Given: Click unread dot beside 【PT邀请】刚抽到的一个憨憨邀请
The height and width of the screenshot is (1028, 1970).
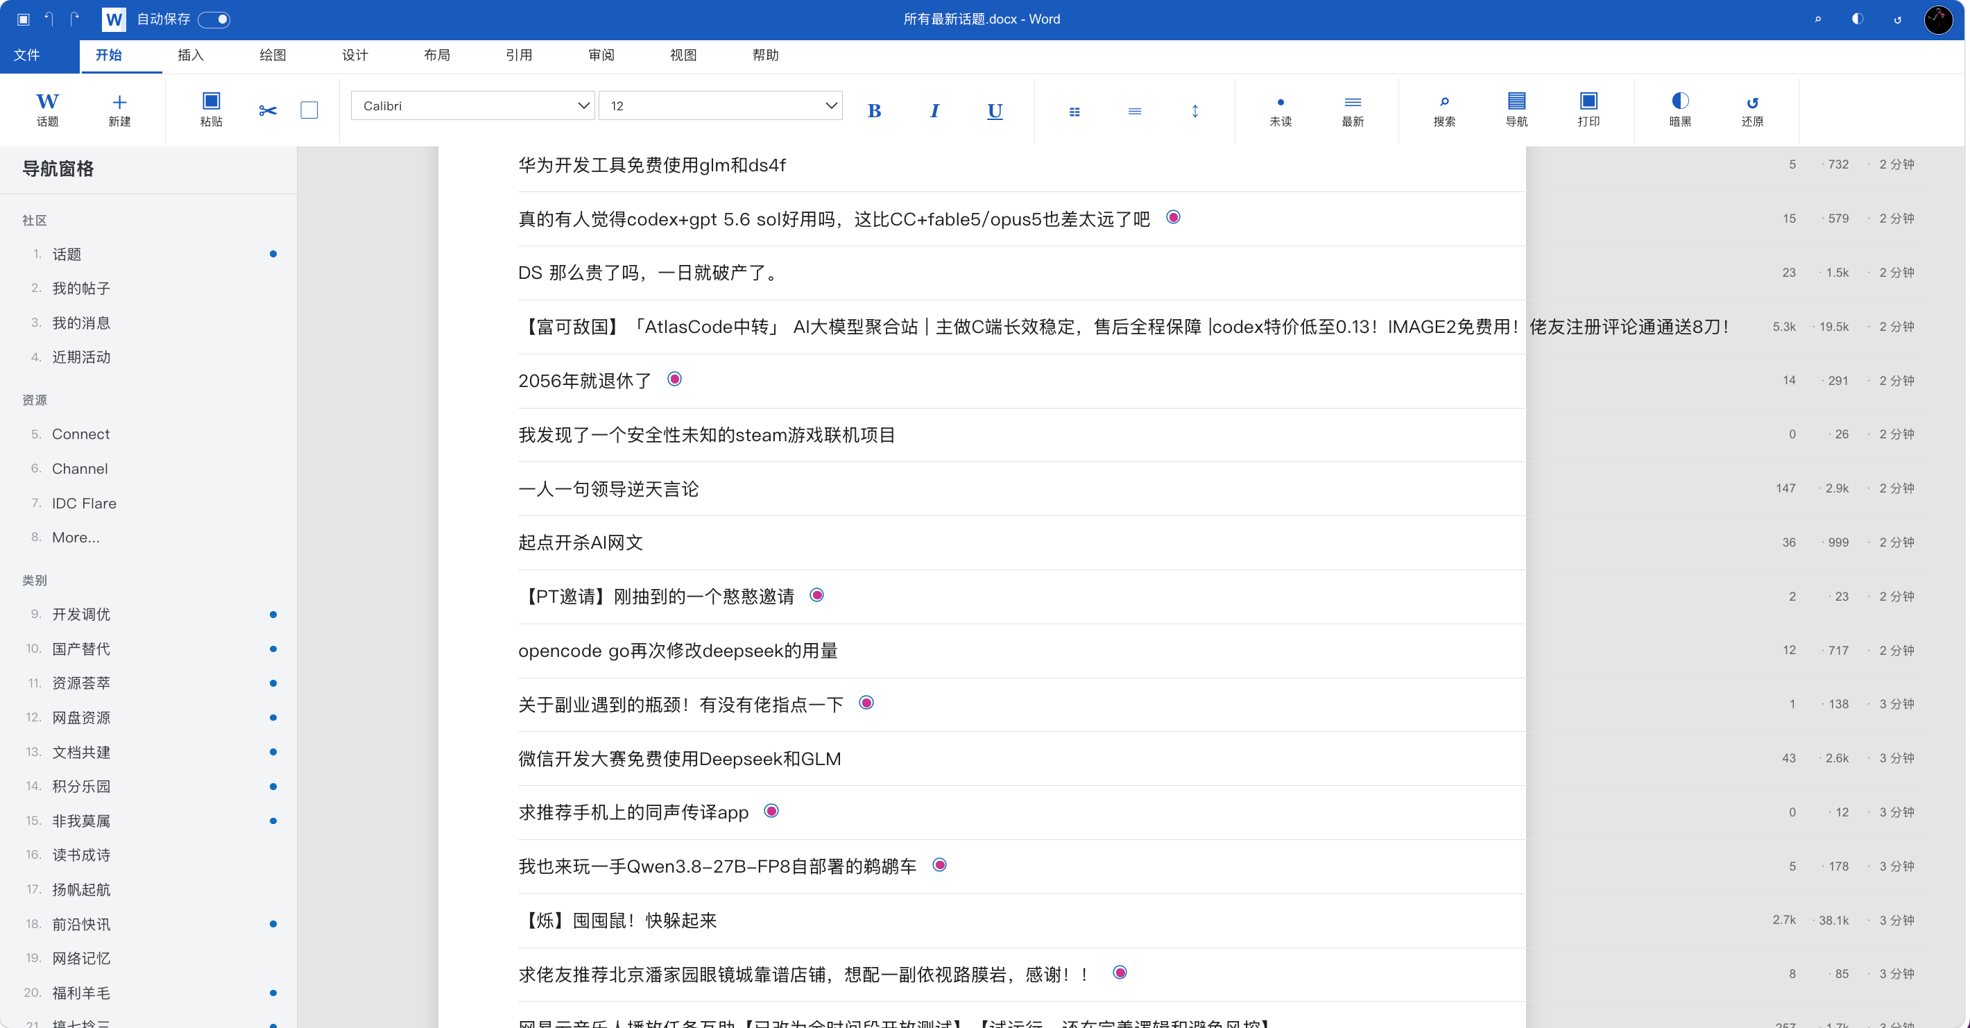Looking at the screenshot, I should pos(816,595).
